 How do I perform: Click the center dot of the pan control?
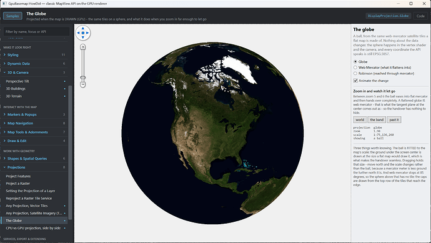click(x=82, y=32)
